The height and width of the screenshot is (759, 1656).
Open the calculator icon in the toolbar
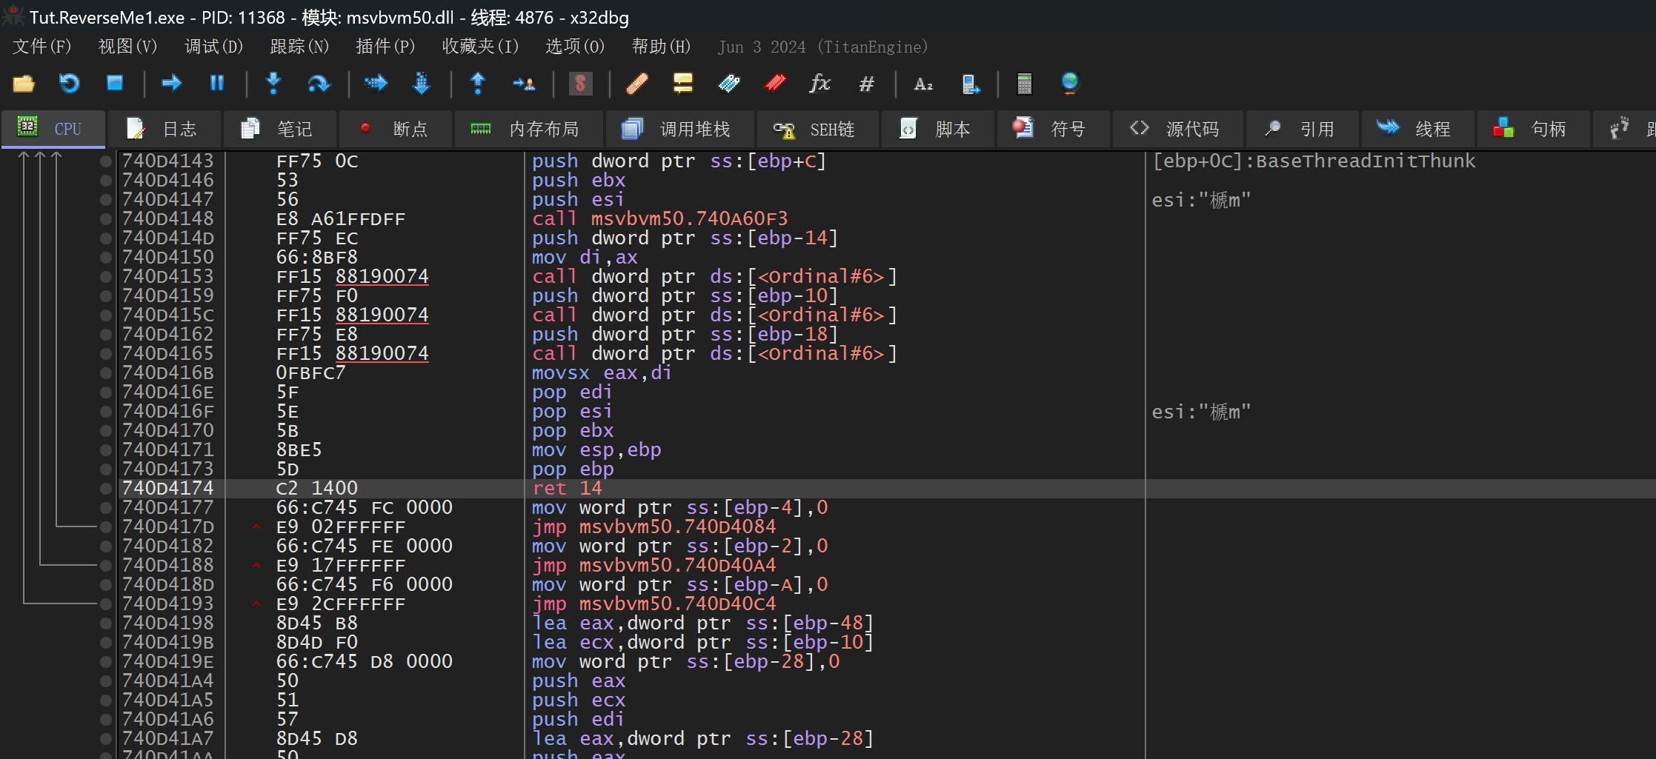coord(1024,84)
